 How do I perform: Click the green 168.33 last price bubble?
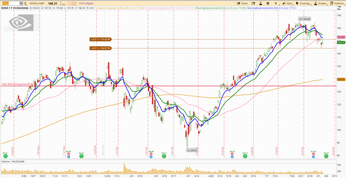click(x=341, y=42)
